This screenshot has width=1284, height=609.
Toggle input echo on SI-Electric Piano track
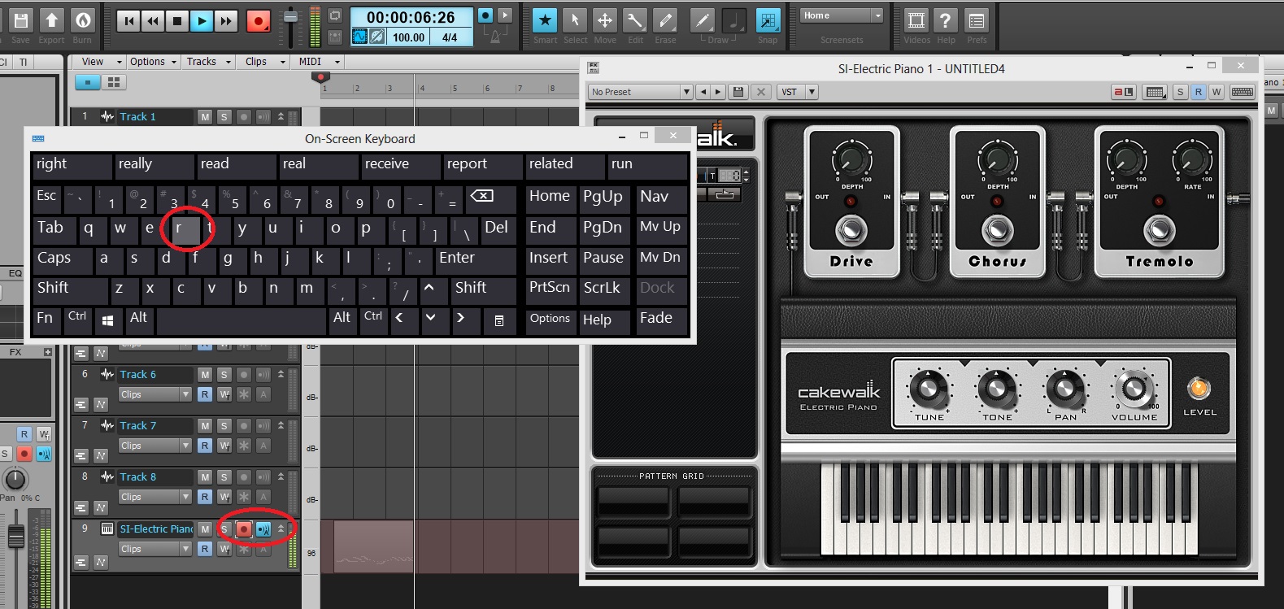pyautogui.click(x=263, y=529)
